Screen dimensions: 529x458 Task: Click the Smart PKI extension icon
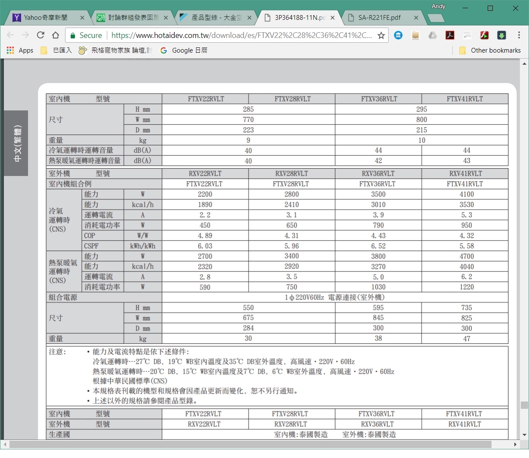click(467, 35)
